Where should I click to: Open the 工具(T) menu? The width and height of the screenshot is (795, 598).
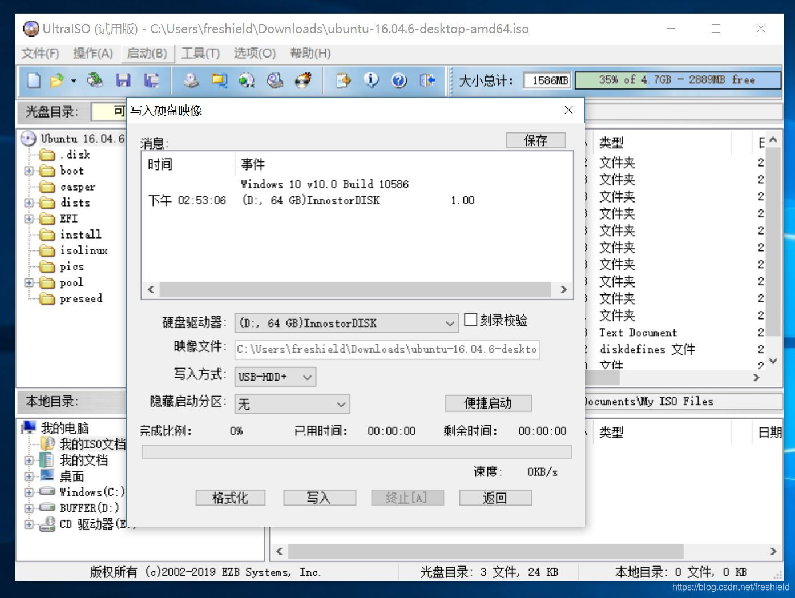click(x=200, y=53)
